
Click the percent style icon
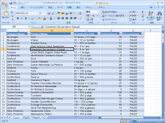coord(93,16)
